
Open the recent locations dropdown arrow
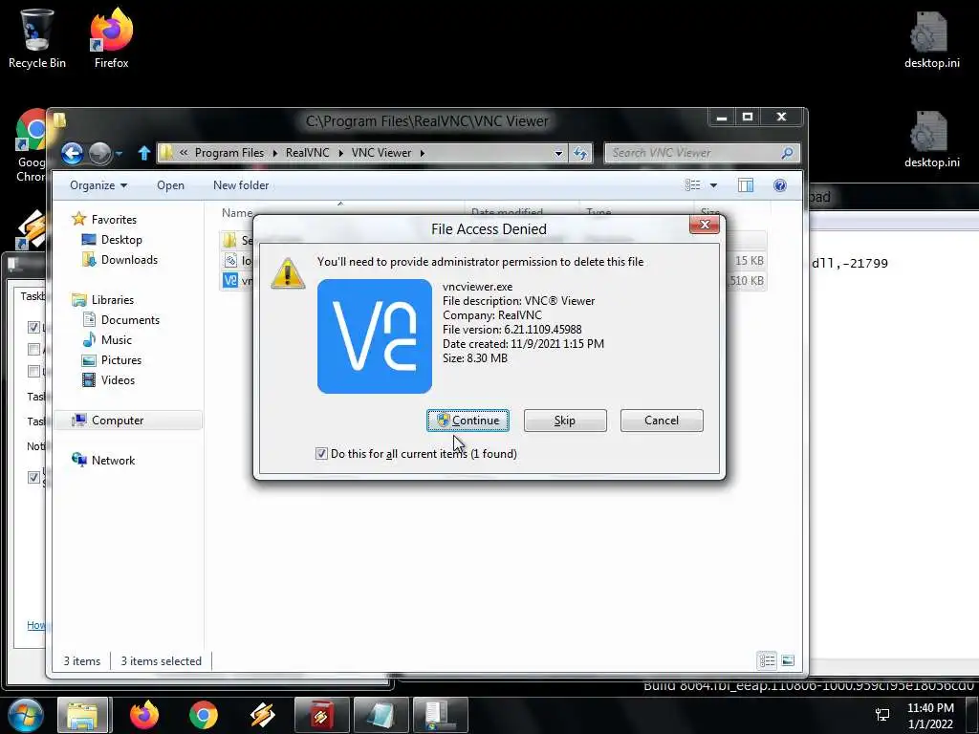[119, 154]
